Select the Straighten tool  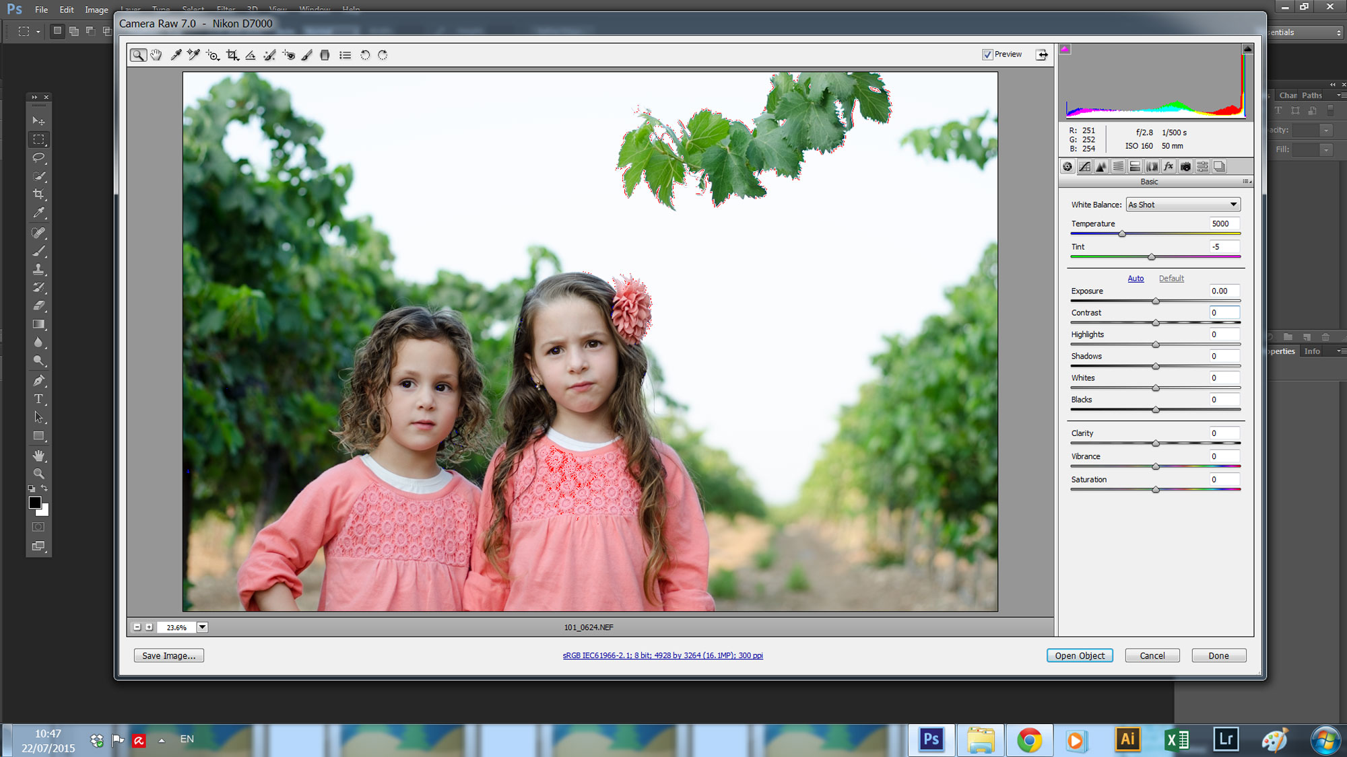pyautogui.click(x=251, y=55)
